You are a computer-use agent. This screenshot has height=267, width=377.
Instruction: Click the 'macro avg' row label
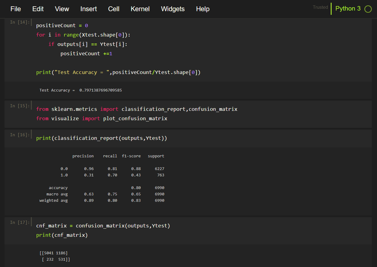[x=57, y=194]
